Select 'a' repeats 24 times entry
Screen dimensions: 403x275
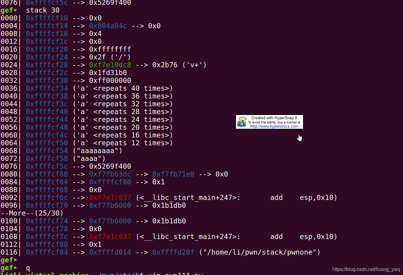coord(123,119)
